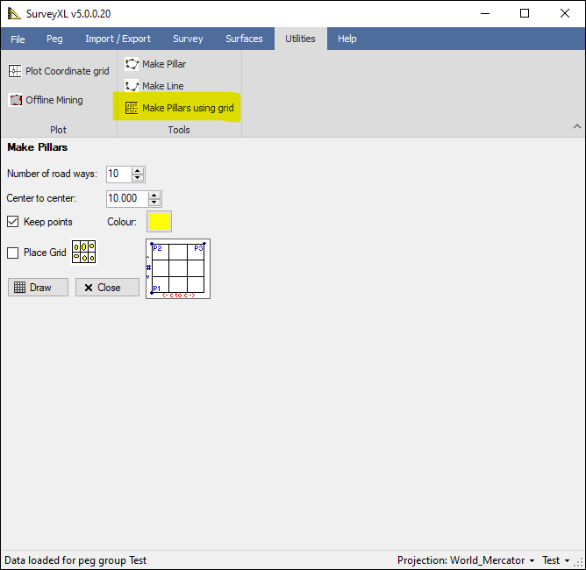
Task: Decrease the Center to center value
Action: click(x=155, y=203)
